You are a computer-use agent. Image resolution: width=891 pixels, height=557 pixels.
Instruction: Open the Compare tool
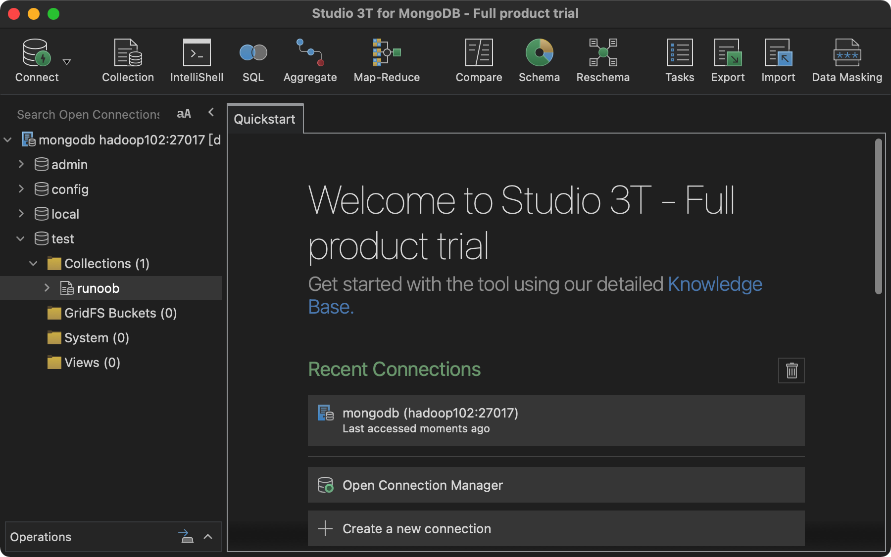pyautogui.click(x=479, y=60)
